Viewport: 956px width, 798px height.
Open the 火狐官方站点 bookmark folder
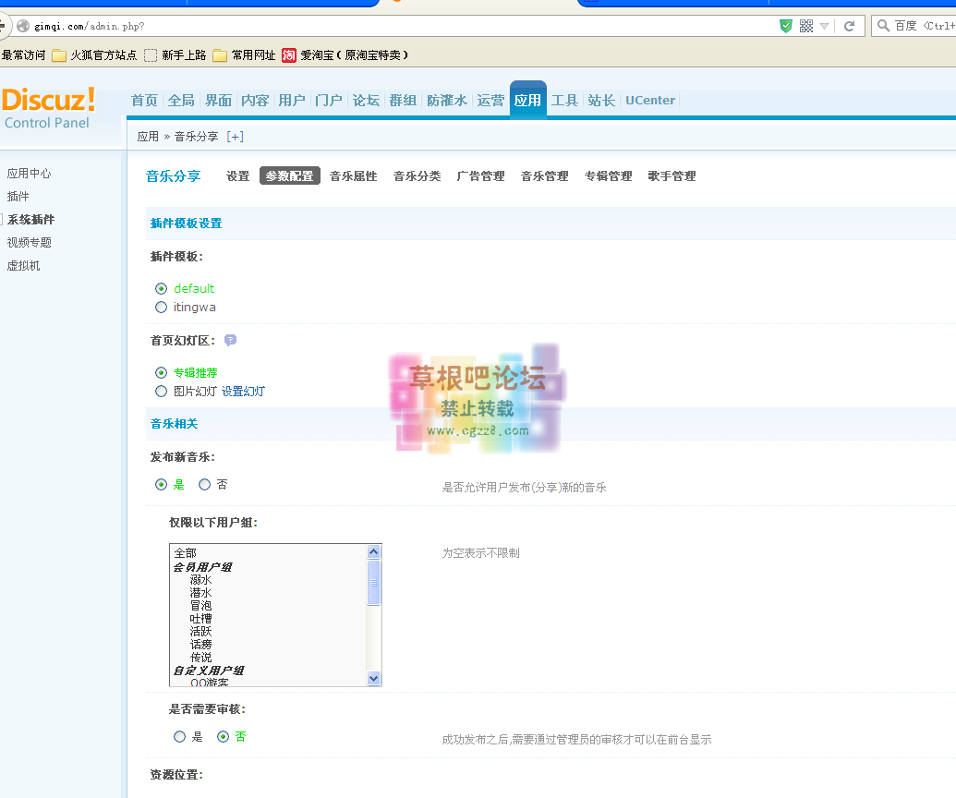click(x=94, y=55)
